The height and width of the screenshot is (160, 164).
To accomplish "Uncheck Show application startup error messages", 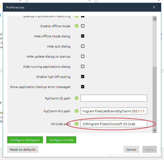I will coord(83,87).
